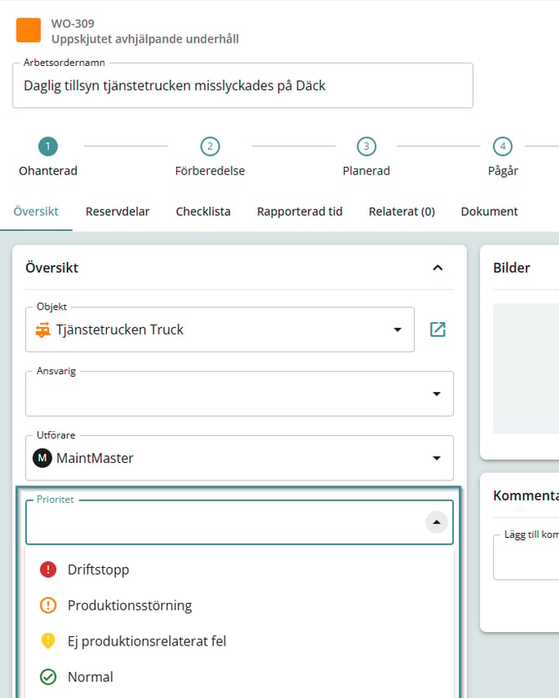Switch to the Dokument tab
The height and width of the screenshot is (698, 559).
coord(489,212)
